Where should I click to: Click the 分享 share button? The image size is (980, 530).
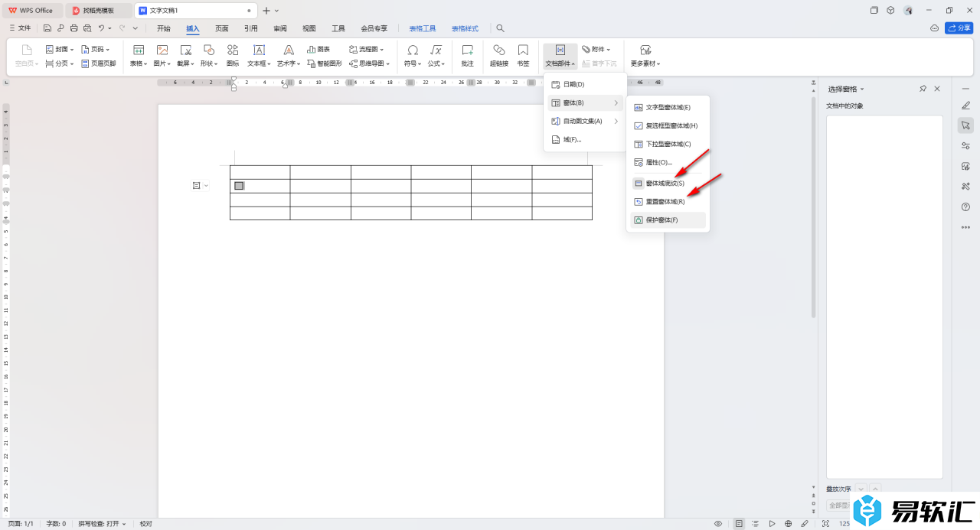click(959, 28)
